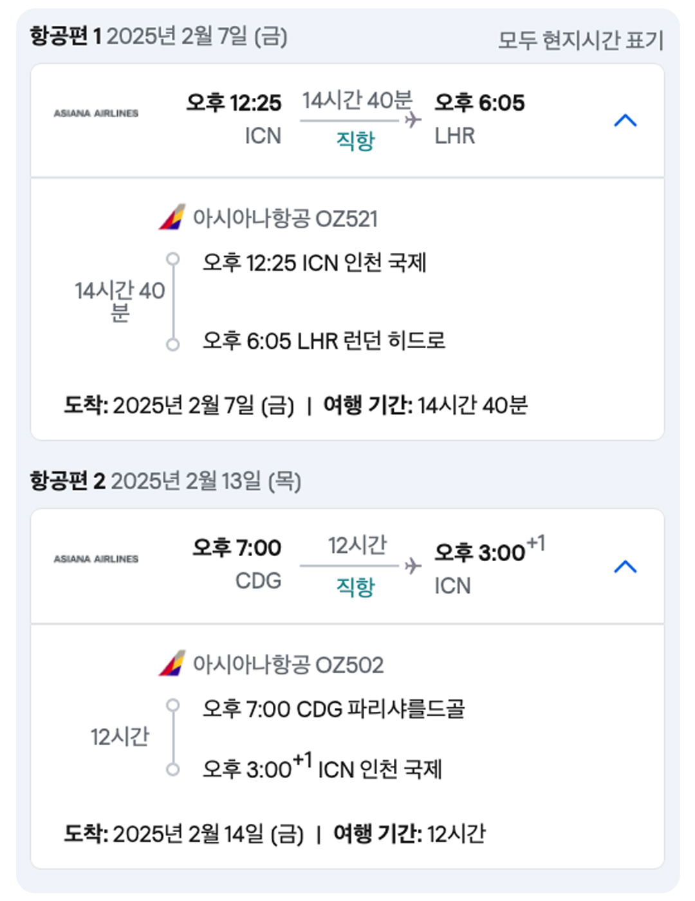Viewport: 695px width, 901px height.
Task: Click Asiana Airlines logo for flight 2
Action: [x=96, y=559]
